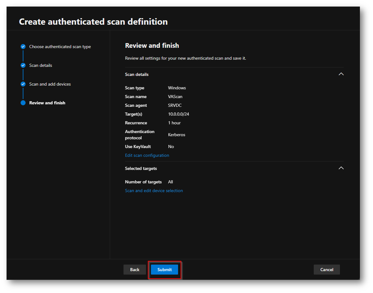Click the 'Target(s)' field label

pos(134,114)
